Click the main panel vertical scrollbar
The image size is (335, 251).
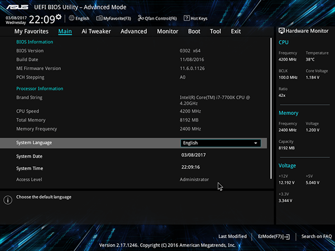click(x=271, y=108)
